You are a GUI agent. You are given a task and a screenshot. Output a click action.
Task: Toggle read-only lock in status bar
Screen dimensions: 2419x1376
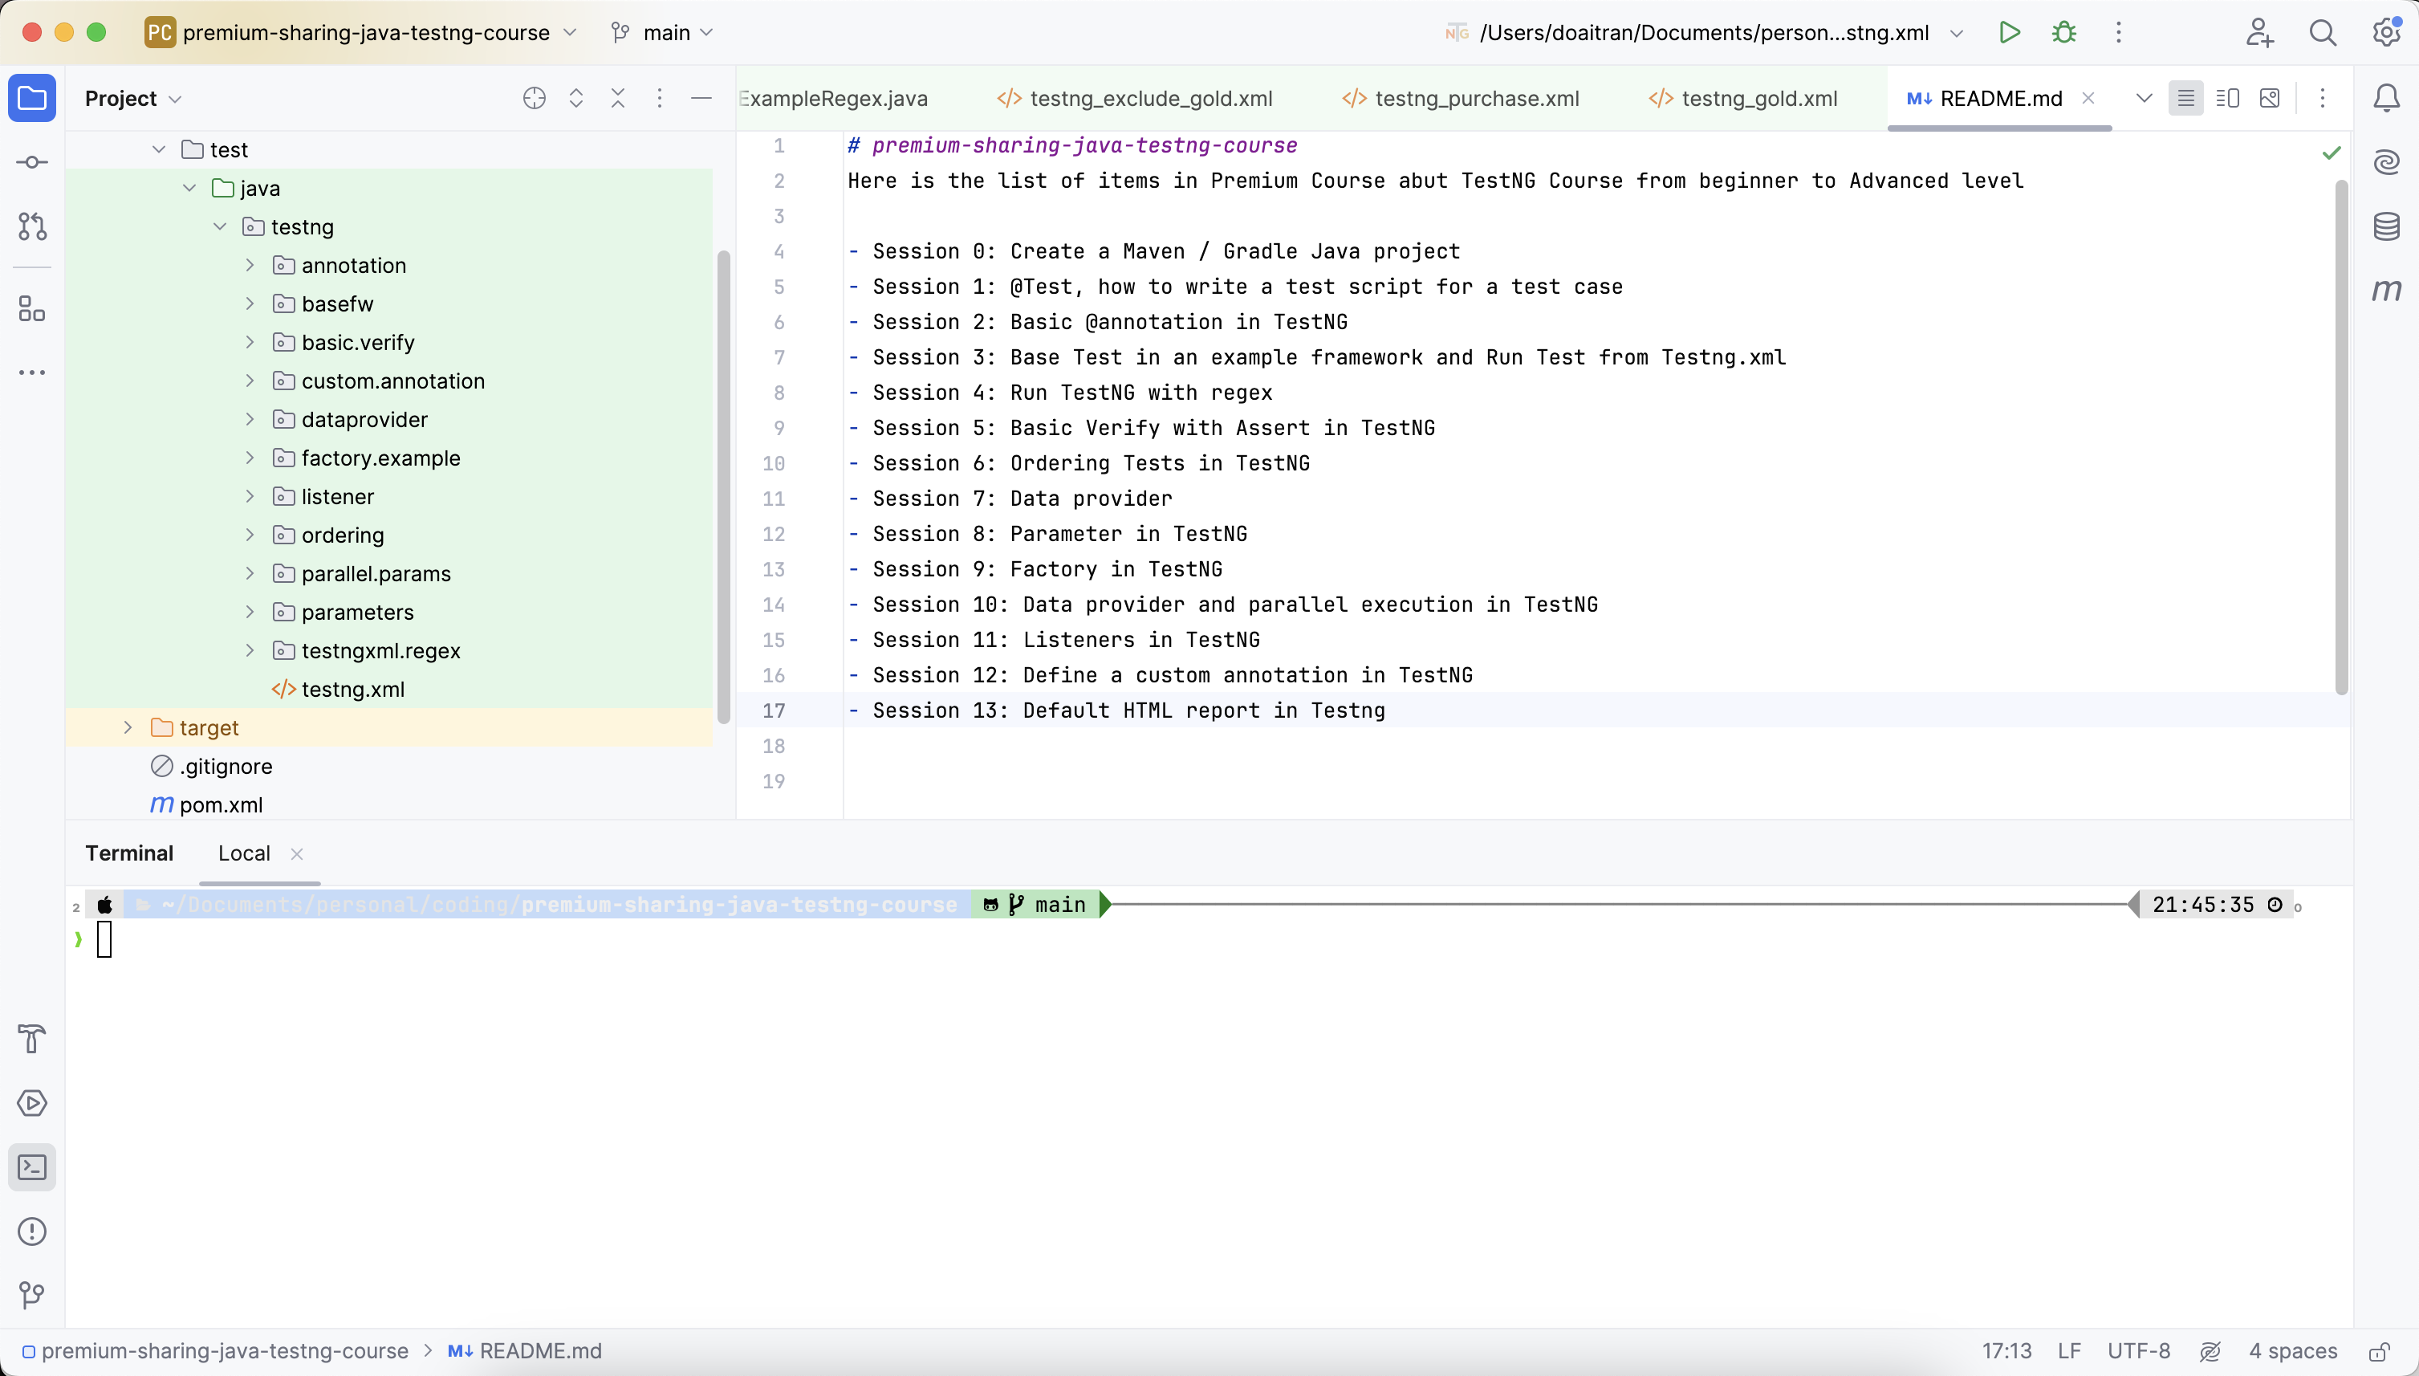pyautogui.click(x=2380, y=1351)
